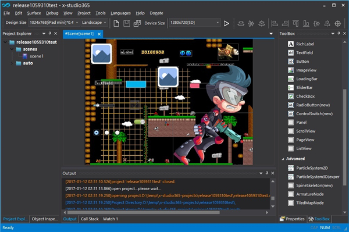Click the Save All icon
The height and width of the screenshot is (232, 349).
tap(137, 23)
